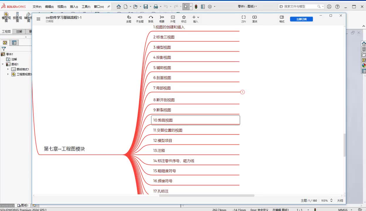
Task: Click the vertical scrollbar of mind map
Action: pyautogui.click(x=345, y=145)
